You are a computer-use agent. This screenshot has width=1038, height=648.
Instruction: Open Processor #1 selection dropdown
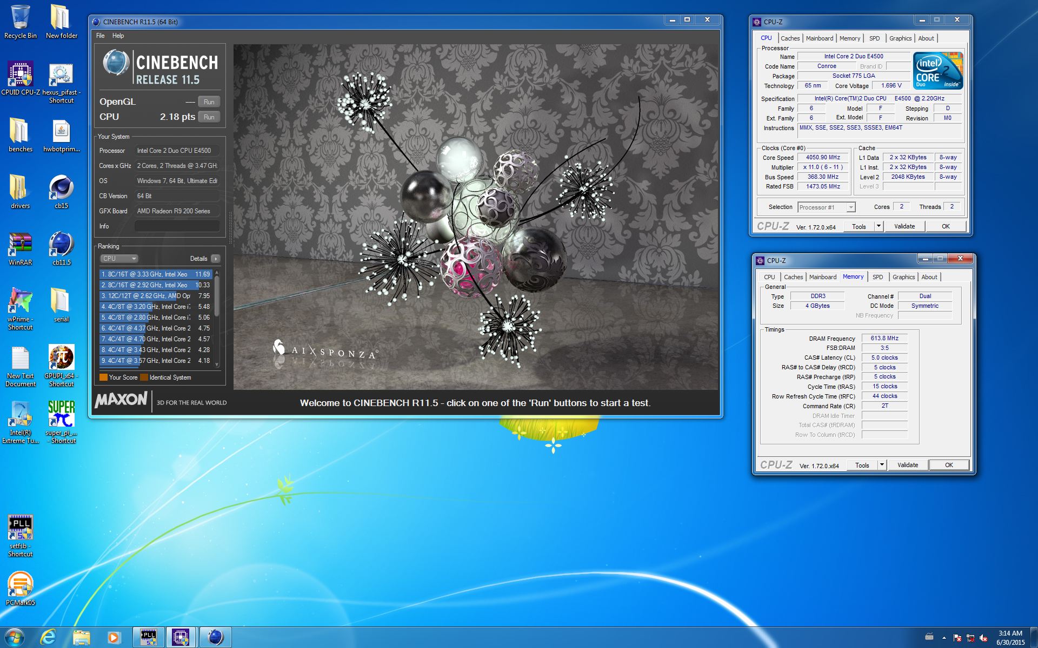point(827,207)
